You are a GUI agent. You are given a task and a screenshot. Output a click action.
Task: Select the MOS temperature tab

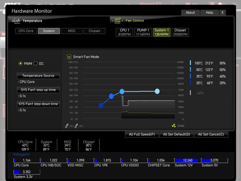[72, 31]
